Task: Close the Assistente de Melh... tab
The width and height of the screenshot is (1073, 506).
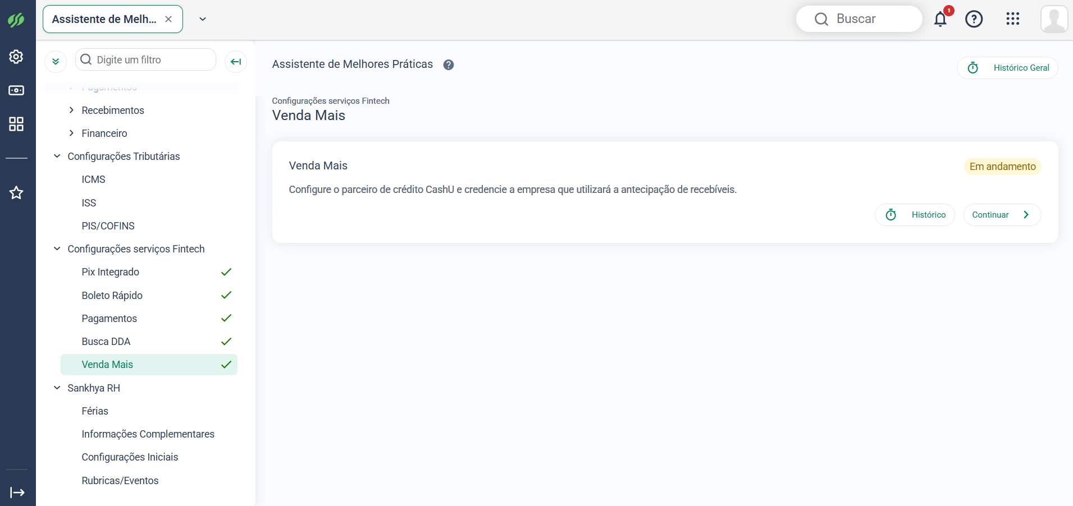Action: click(168, 19)
